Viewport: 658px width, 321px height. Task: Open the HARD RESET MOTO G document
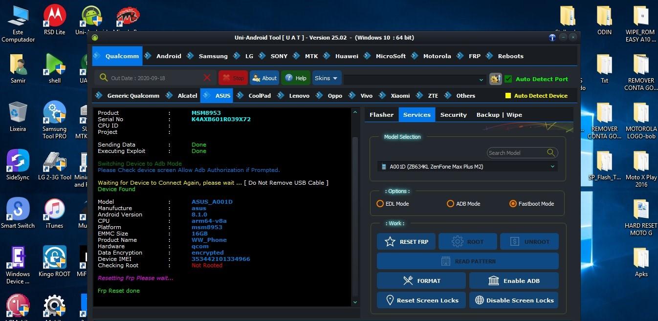tap(640, 217)
